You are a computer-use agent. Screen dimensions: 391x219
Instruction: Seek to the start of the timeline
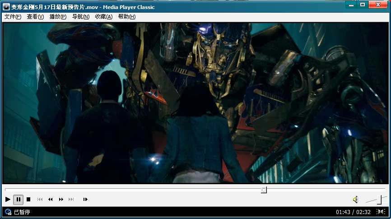click(6, 190)
